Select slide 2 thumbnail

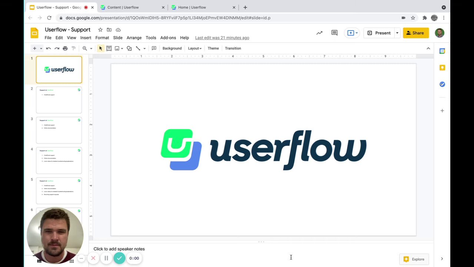[x=59, y=100]
